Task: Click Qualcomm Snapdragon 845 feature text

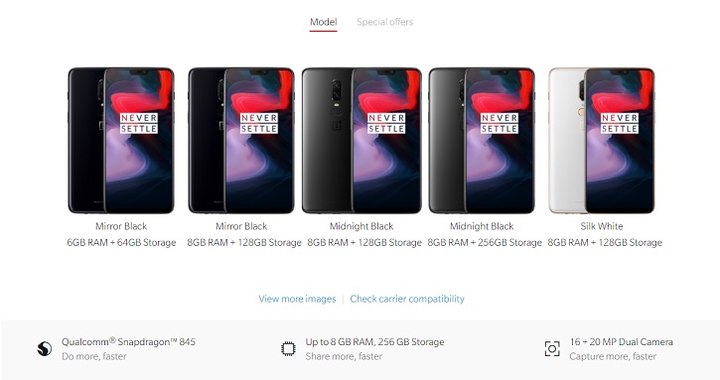Action: tap(128, 342)
